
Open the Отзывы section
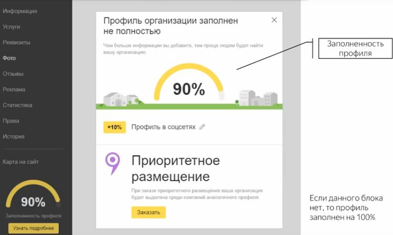click(x=13, y=74)
